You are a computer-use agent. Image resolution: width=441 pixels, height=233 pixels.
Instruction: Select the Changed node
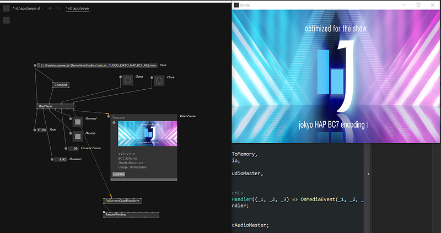tap(61, 85)
